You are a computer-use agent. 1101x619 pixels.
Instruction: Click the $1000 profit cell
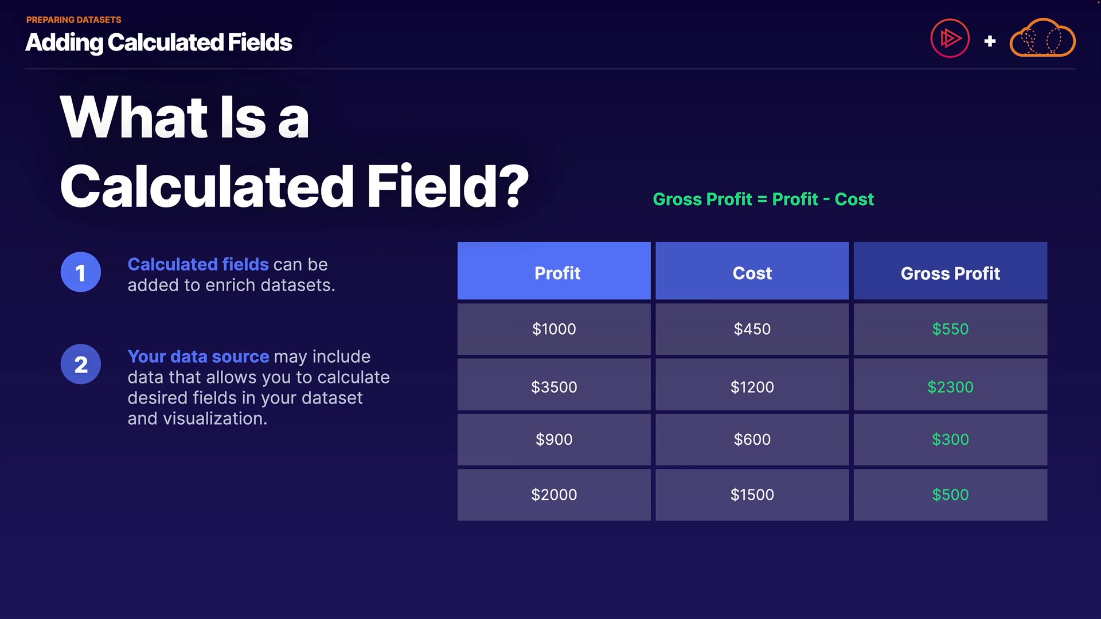[554, 329]
